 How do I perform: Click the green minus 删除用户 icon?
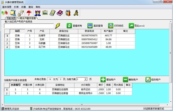(125, 79)
